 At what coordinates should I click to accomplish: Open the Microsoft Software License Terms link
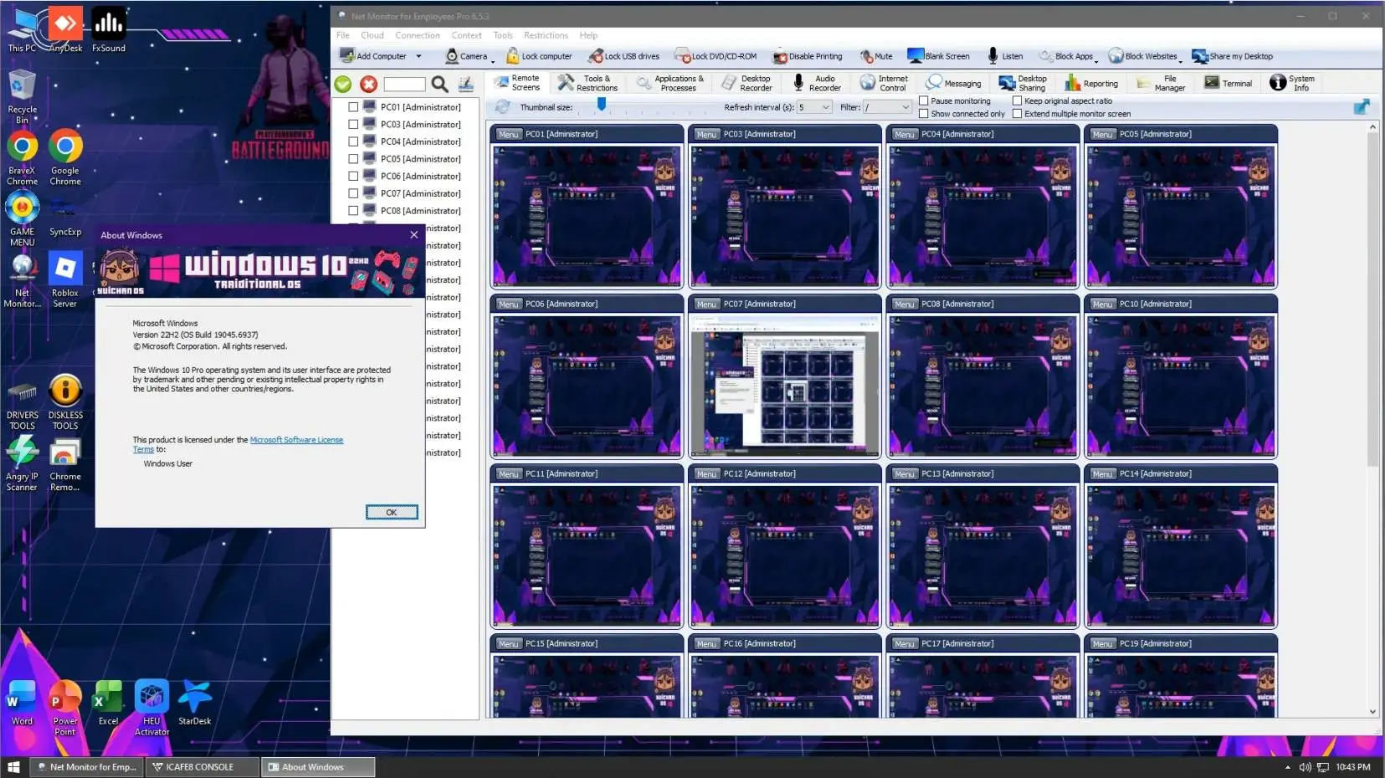pyautogui.click(x=296, y=440)
